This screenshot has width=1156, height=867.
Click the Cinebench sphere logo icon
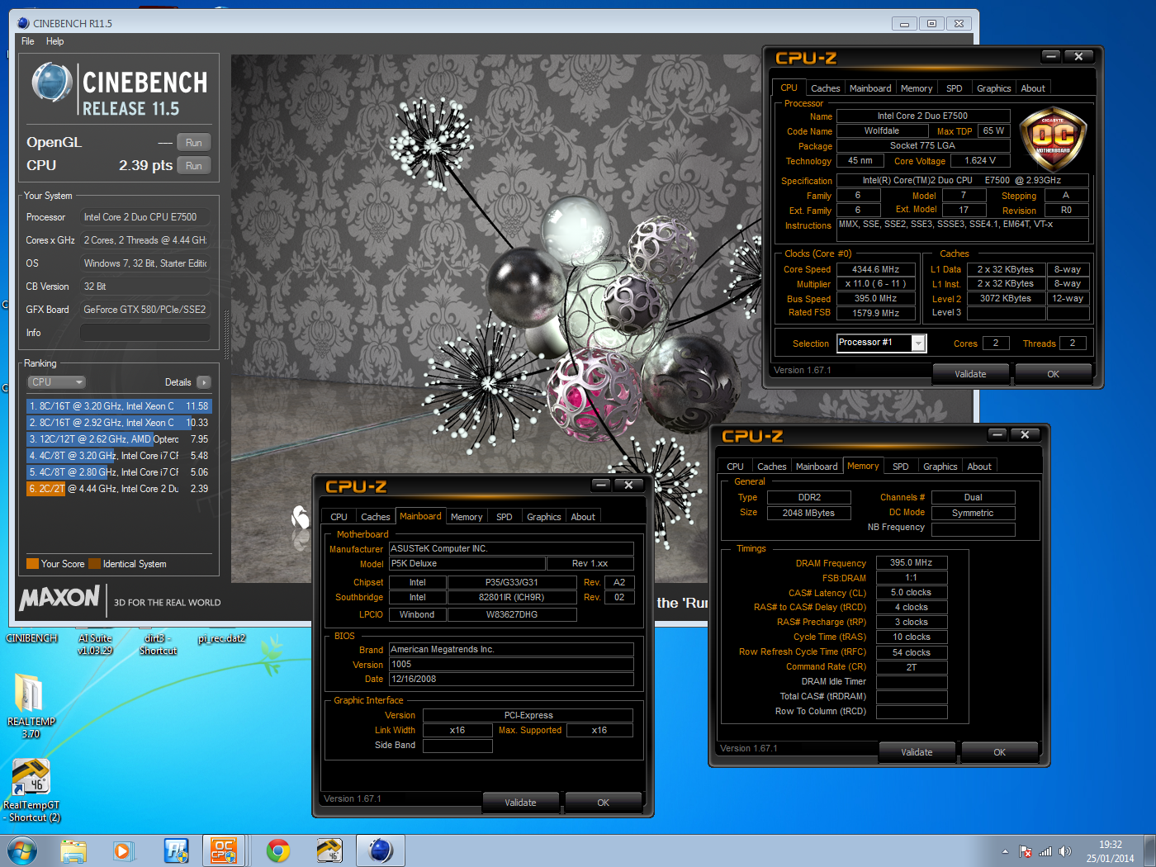pyautogui.click(x=52, y=83)
